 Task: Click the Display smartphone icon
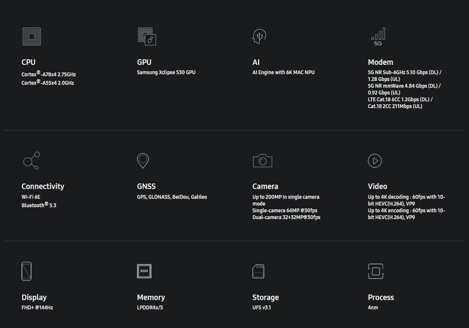[26, 271]
